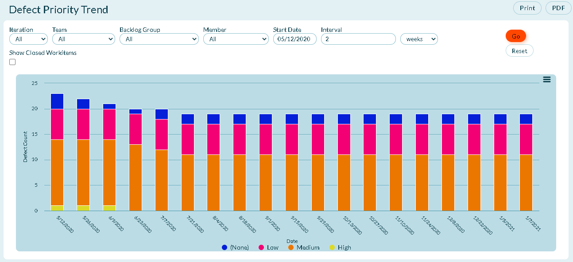Click the Medium segment of 10/13/2020 bar

(344, 183)
